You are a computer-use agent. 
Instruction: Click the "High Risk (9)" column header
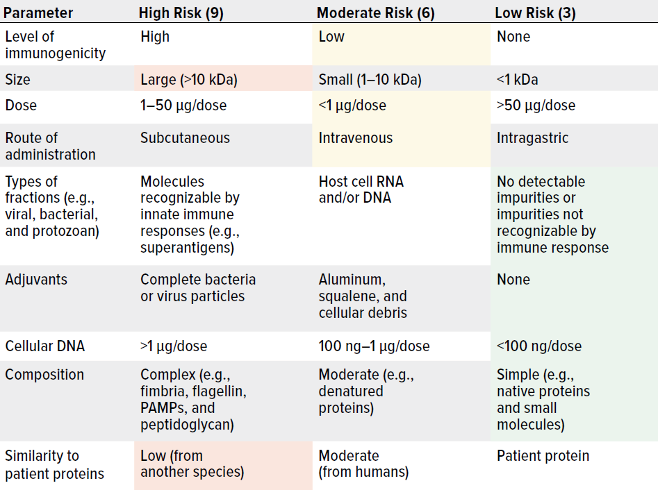coord(181,13)
